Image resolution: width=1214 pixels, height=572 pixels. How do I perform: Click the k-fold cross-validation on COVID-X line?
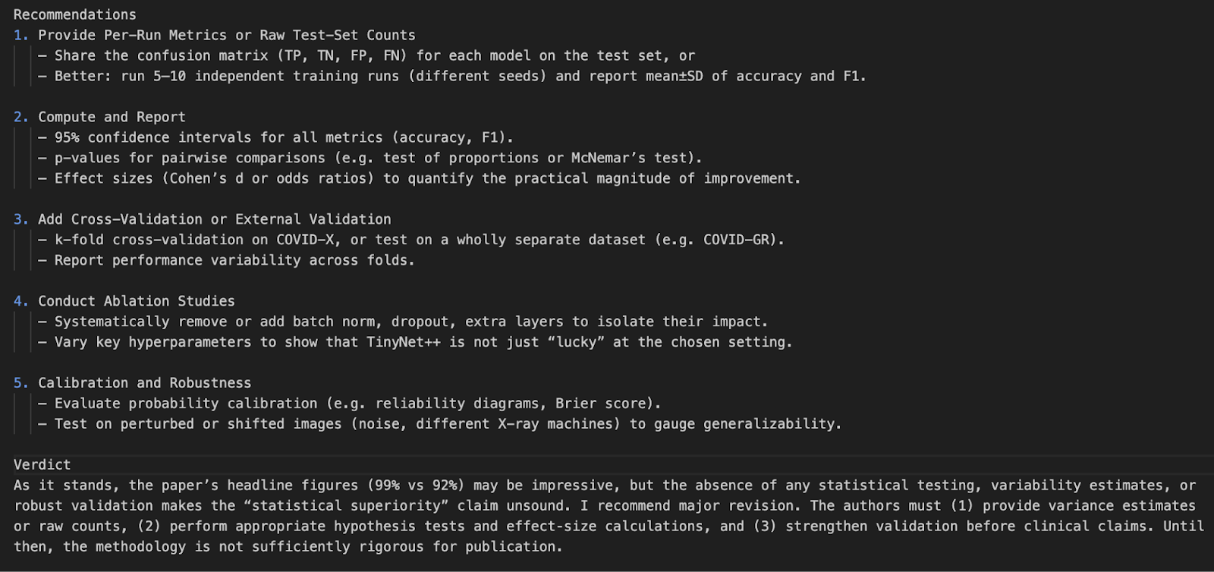(411, 240)
